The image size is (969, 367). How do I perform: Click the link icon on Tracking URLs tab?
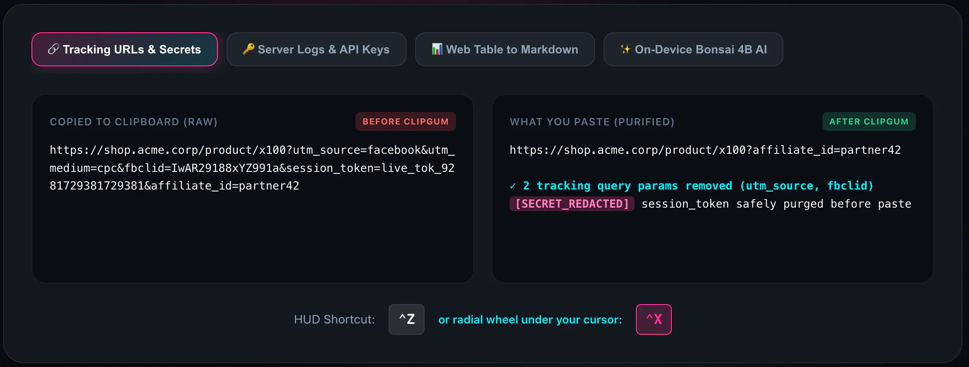53,50
